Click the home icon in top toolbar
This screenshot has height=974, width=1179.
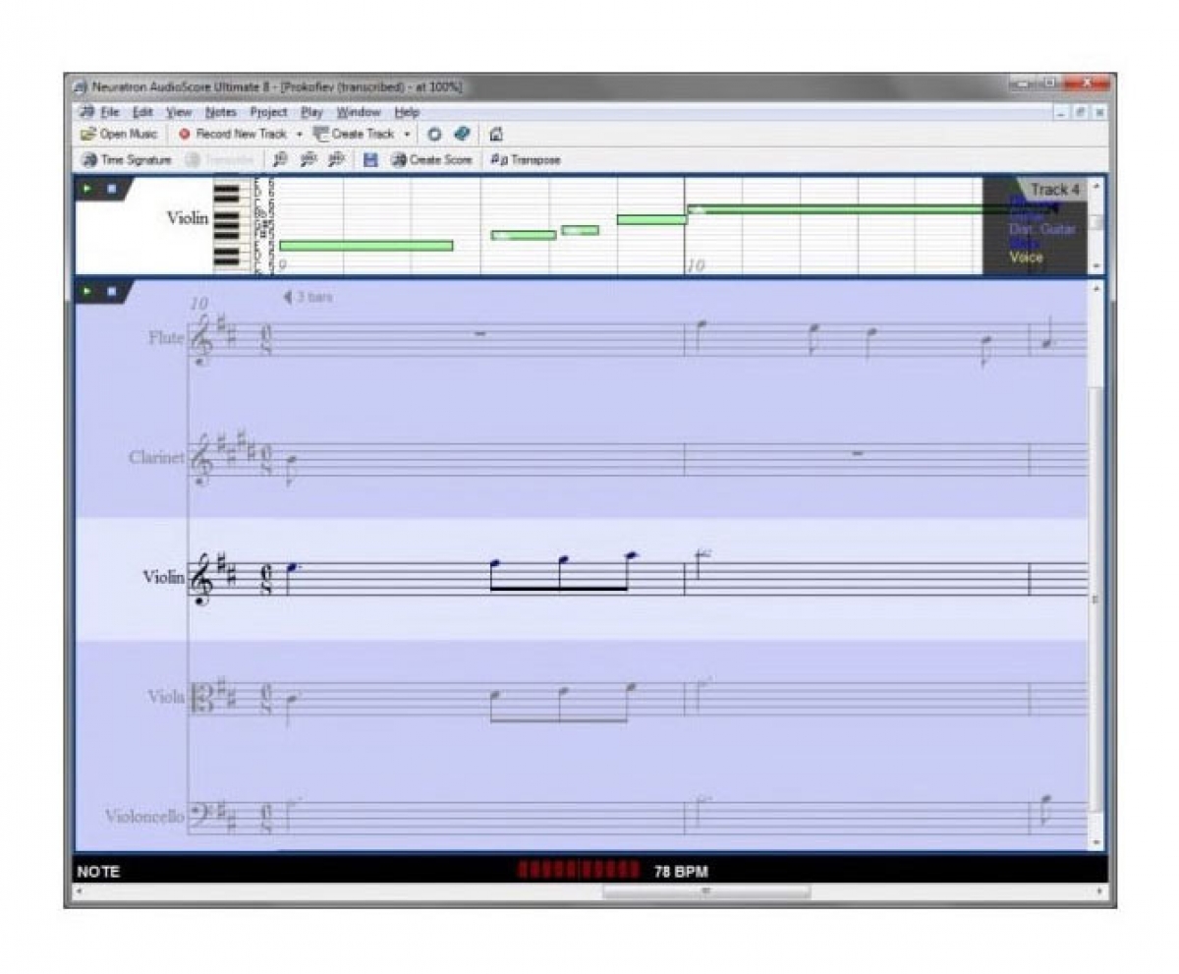tap(496, 135)
